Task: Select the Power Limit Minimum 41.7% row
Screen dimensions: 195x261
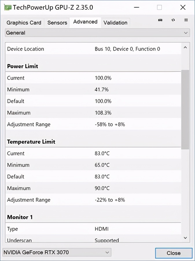Action: pos(93,90)
